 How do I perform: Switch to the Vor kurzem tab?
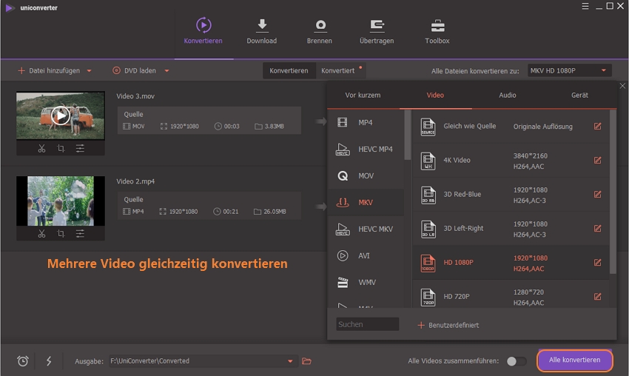coord(363,95)
